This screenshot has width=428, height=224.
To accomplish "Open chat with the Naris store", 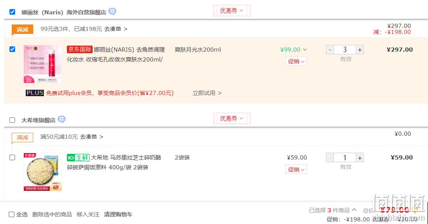I will [112, 11].
